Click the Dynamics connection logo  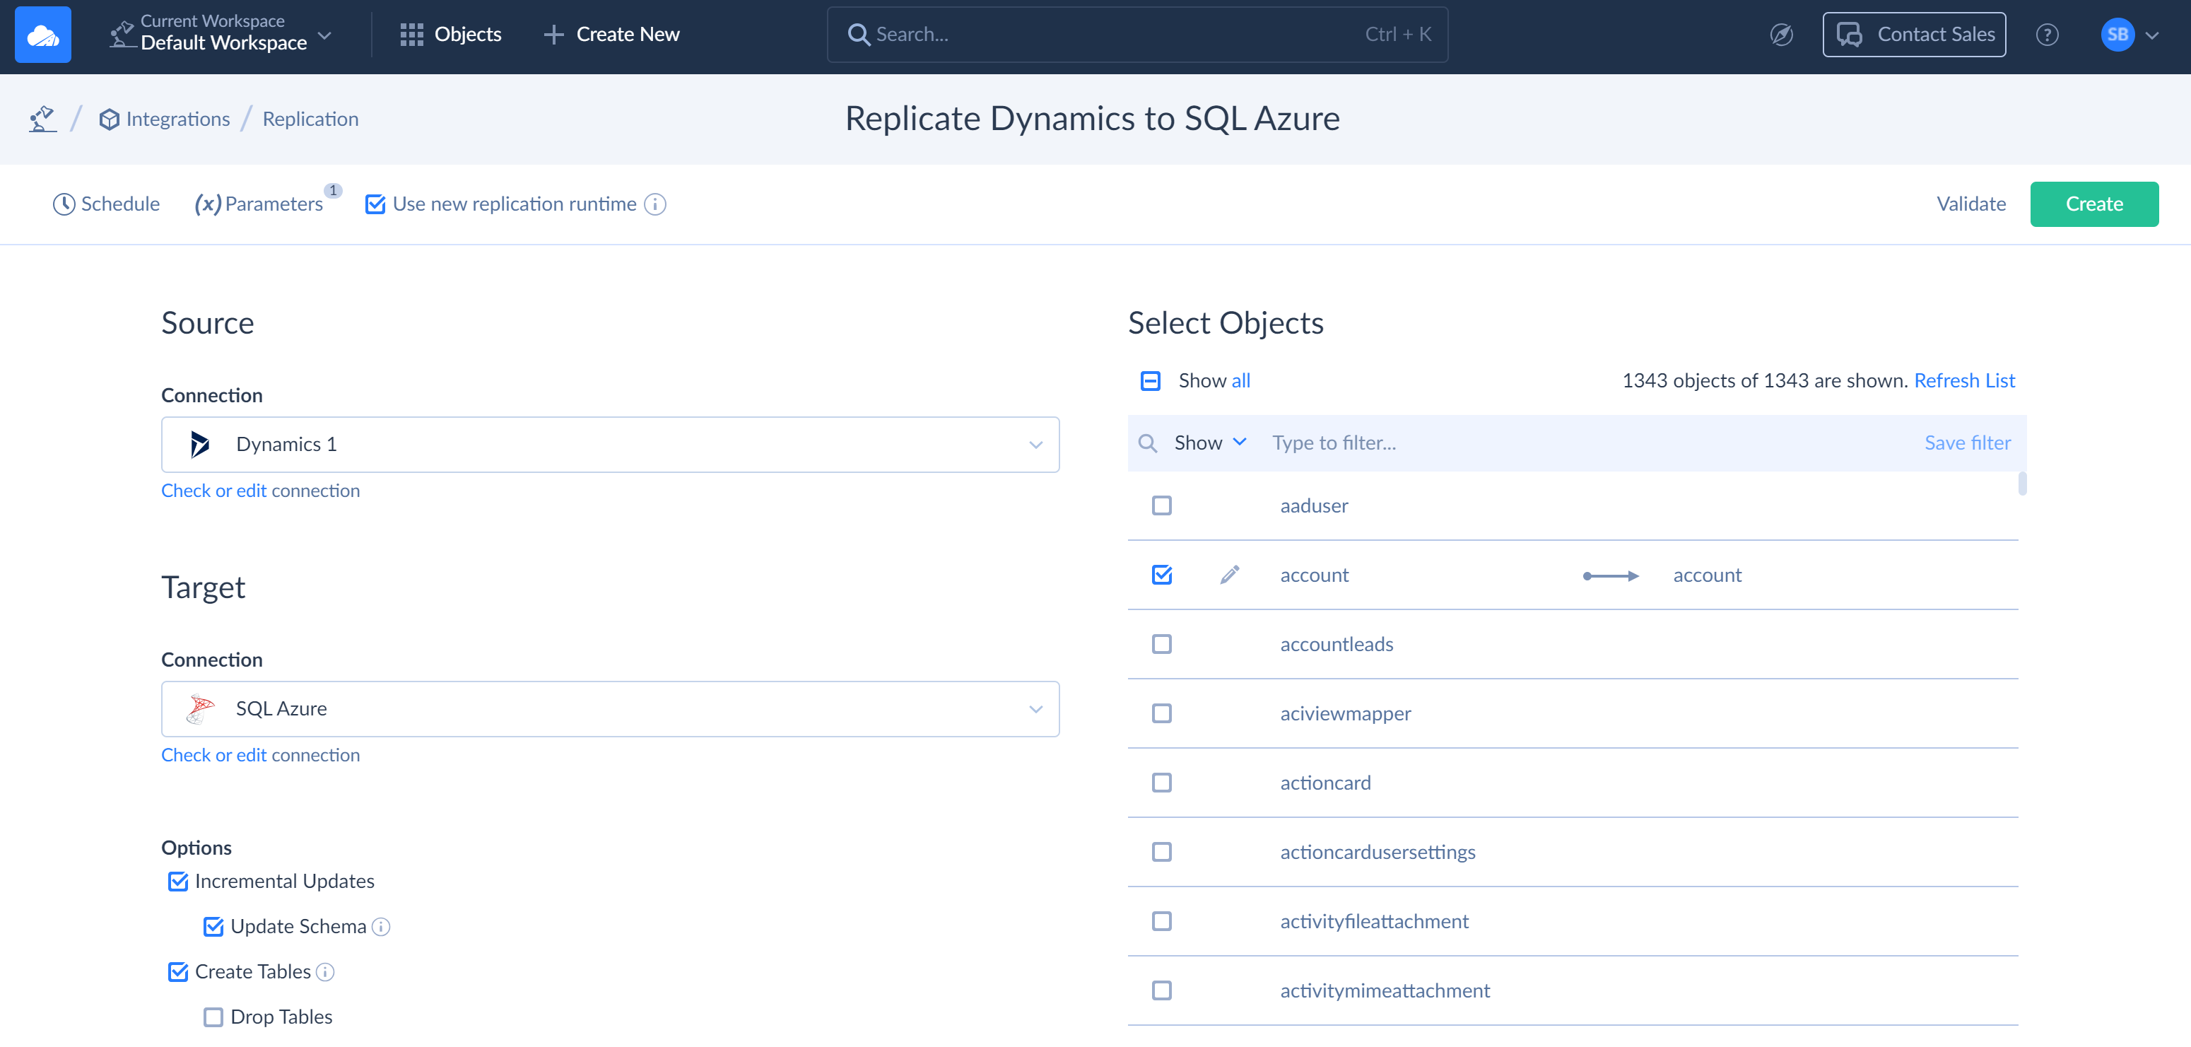coord(200,444)
